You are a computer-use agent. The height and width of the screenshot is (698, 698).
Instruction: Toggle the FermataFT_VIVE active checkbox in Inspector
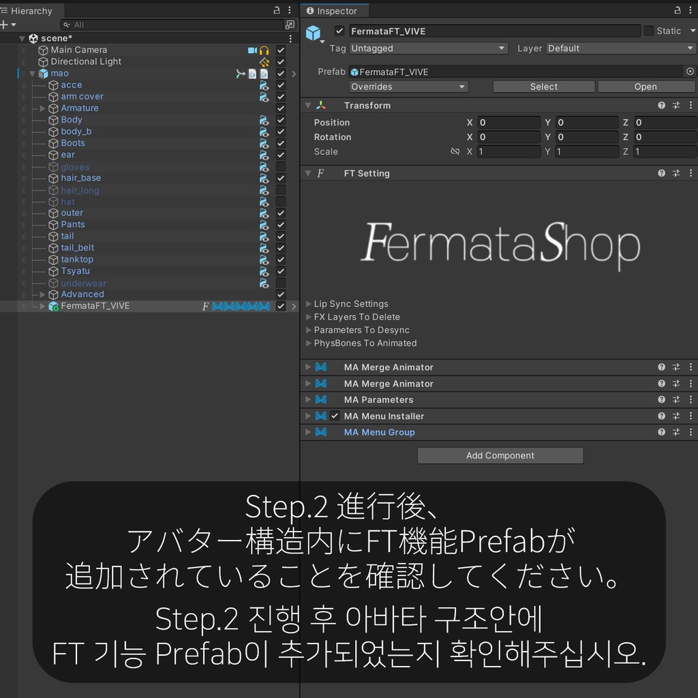338,31
